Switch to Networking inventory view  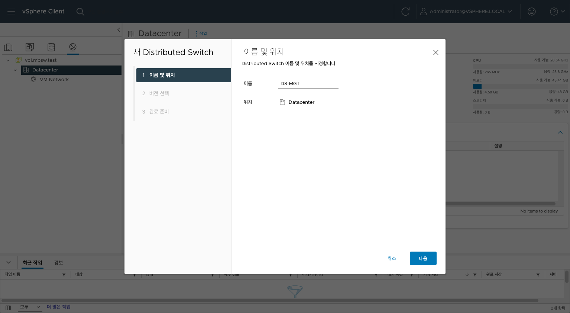point(73,47)
